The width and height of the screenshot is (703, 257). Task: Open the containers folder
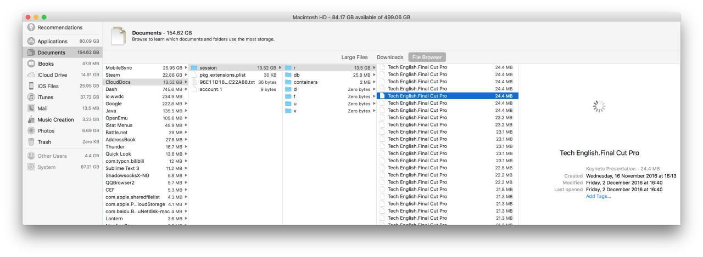pyautogui.click(x=305, y=82)
